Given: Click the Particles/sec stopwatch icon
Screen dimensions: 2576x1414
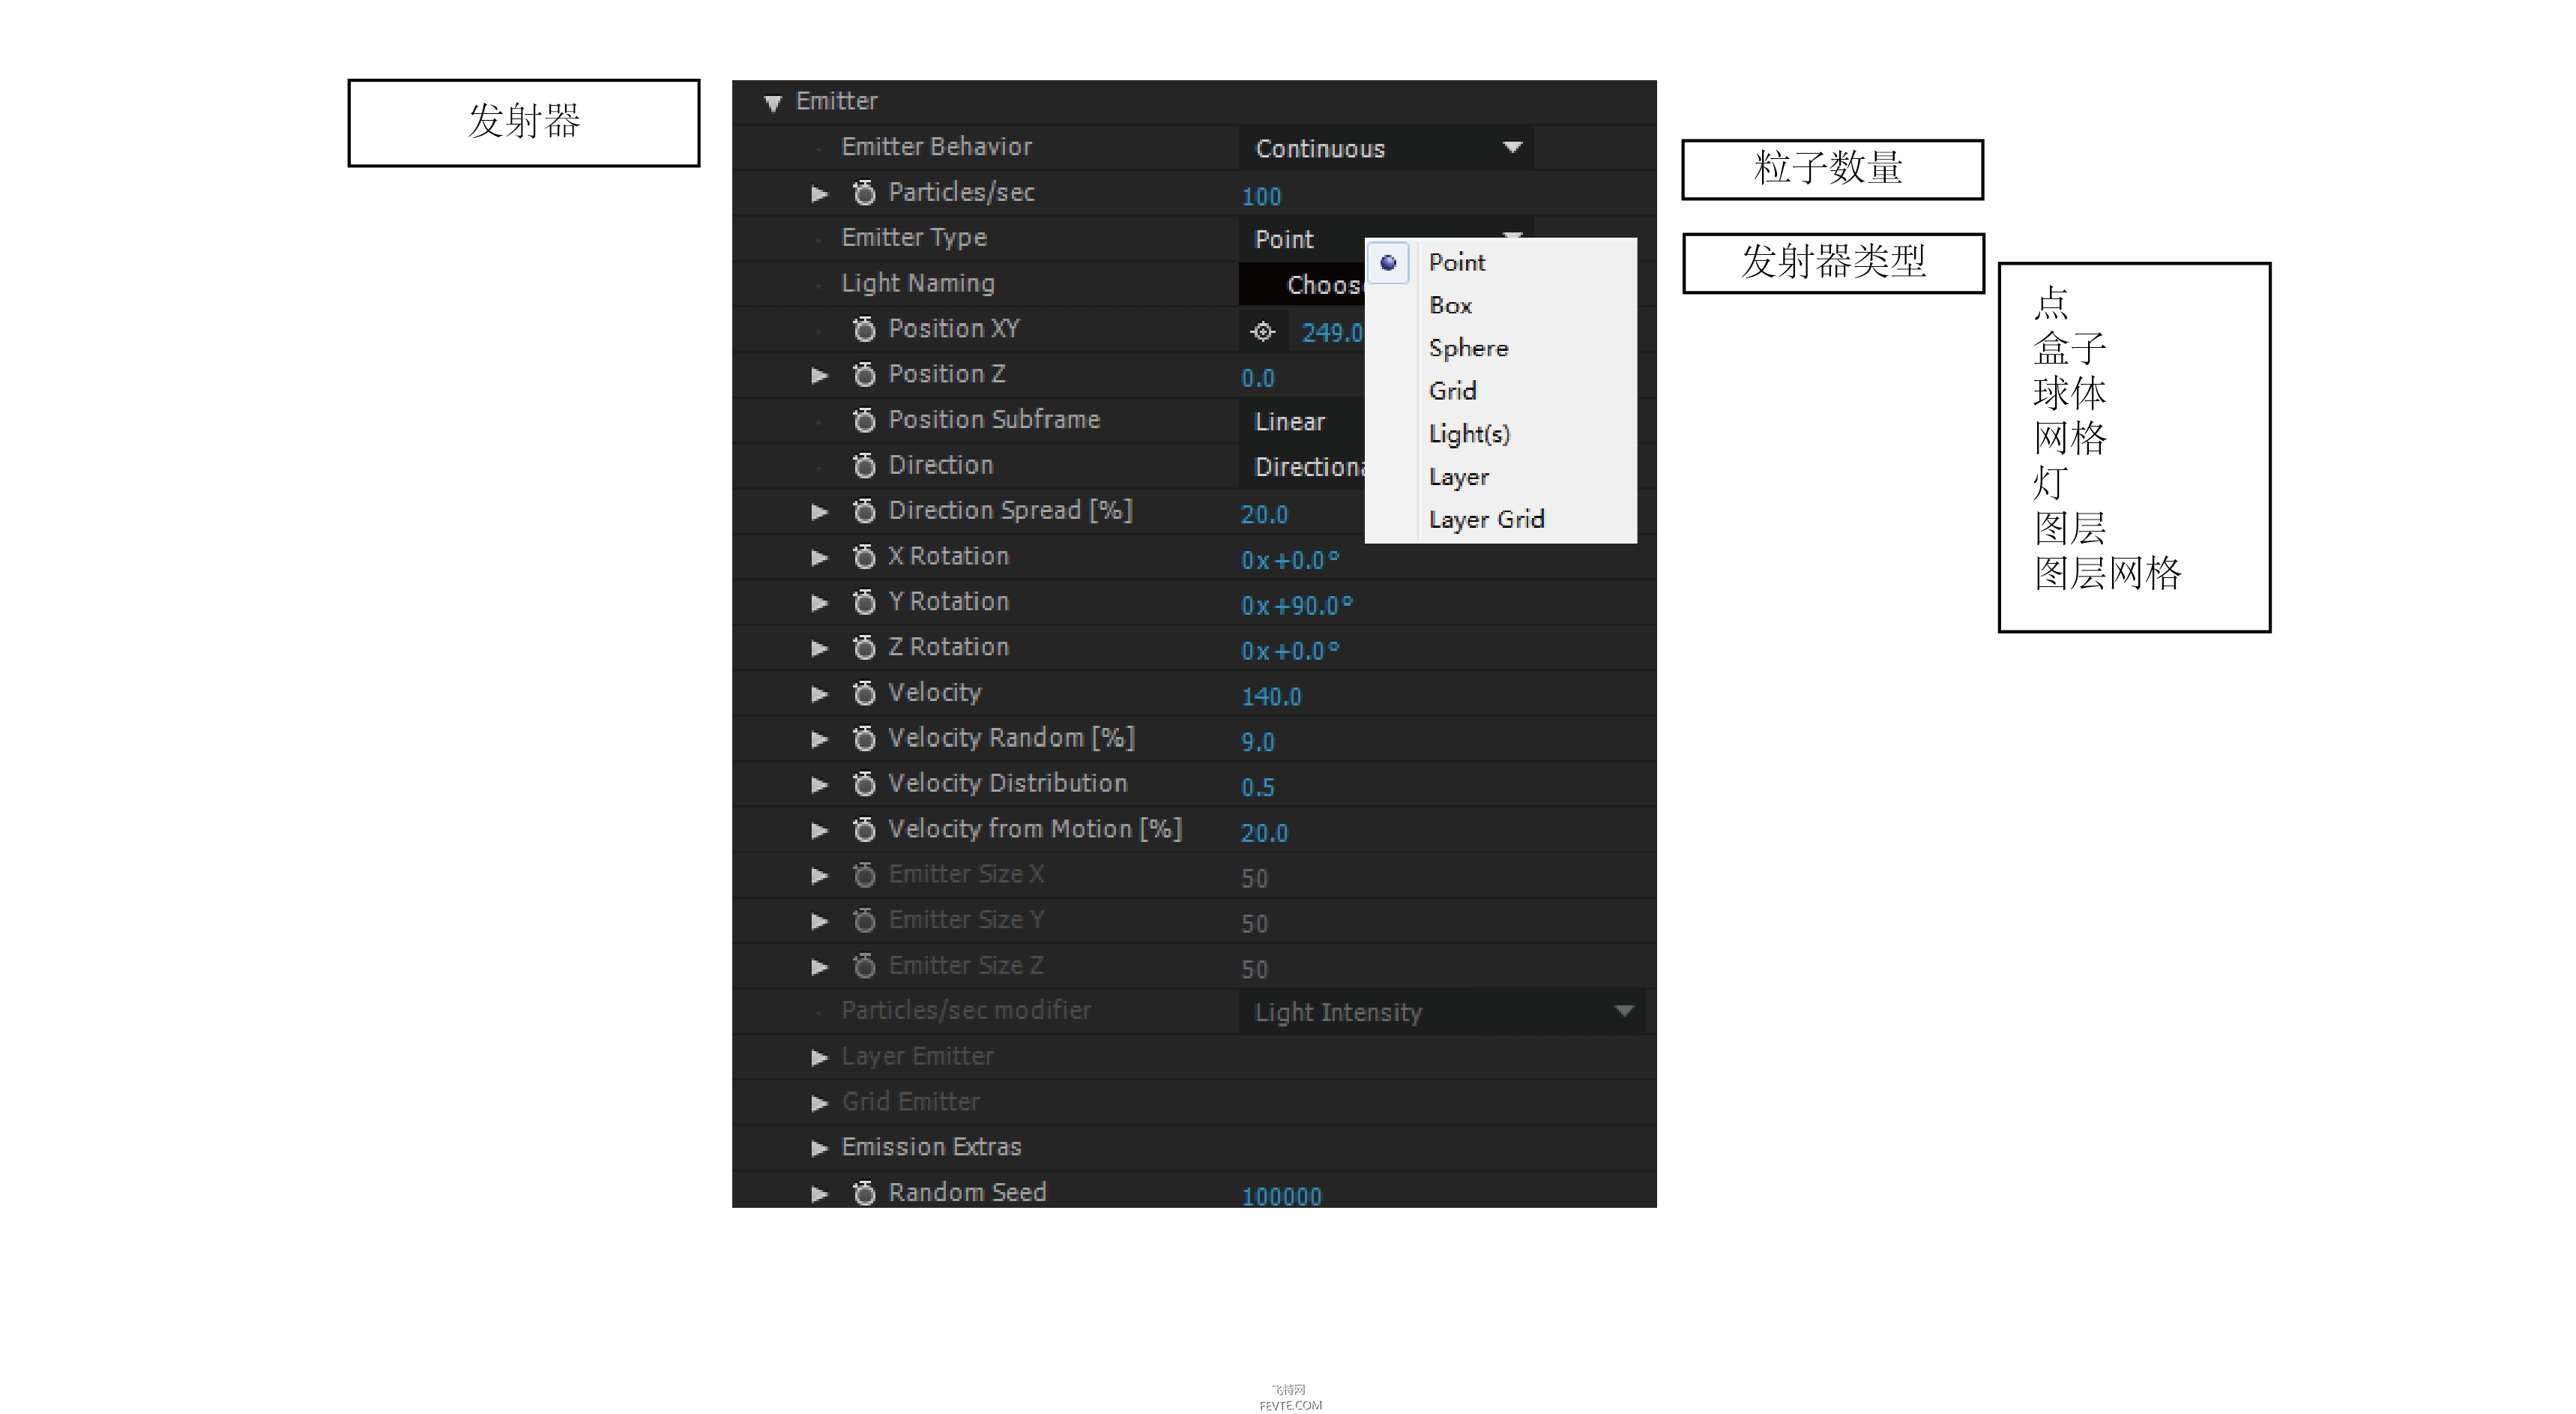Looking at the screenshot, I should coord(864,192).
